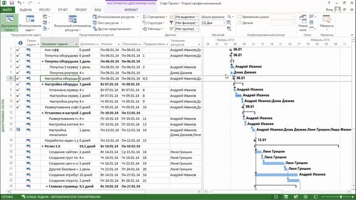Click the zoom slider handle in status bar

pyautogui.click(x=340, y=197)
